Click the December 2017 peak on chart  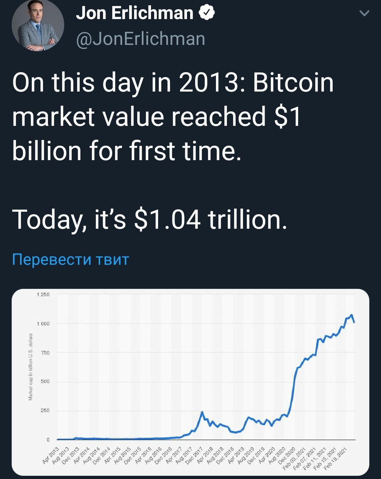pos(202,412)
